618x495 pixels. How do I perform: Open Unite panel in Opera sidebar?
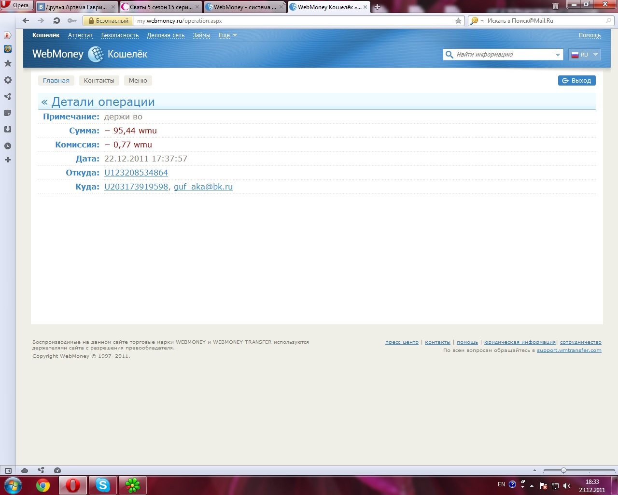click(8, 97)
